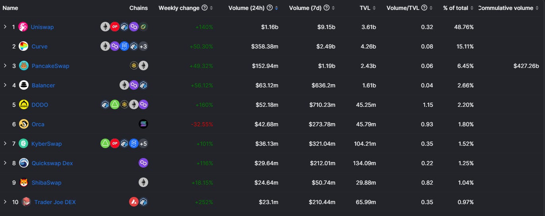This screenshot has height=216, width=545.
Task: Open the Orca protocol link
Action: click(x=38, y=124)
